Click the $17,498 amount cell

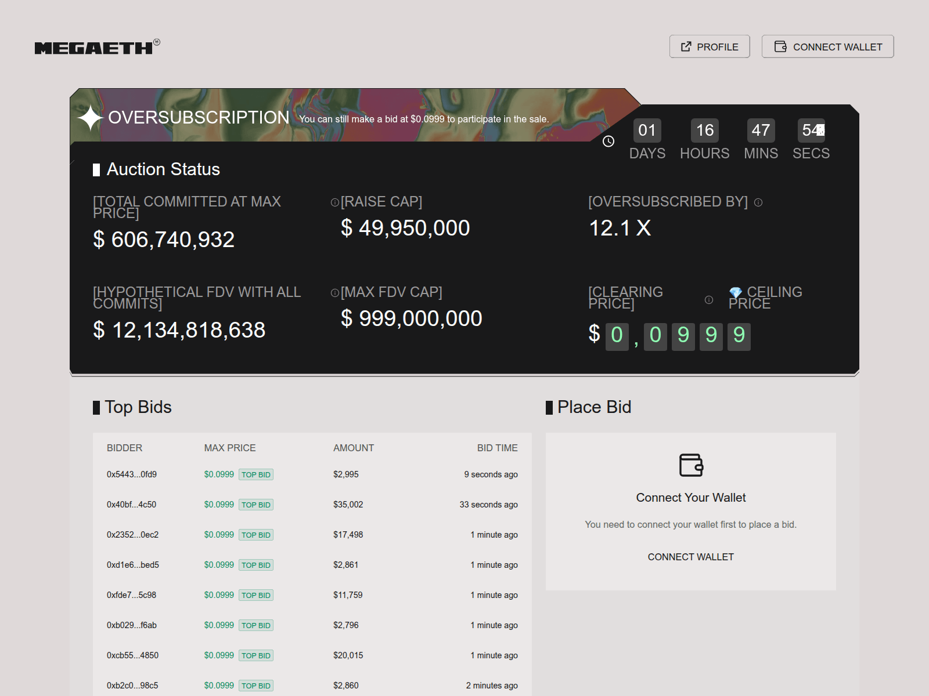coord(348,535)
